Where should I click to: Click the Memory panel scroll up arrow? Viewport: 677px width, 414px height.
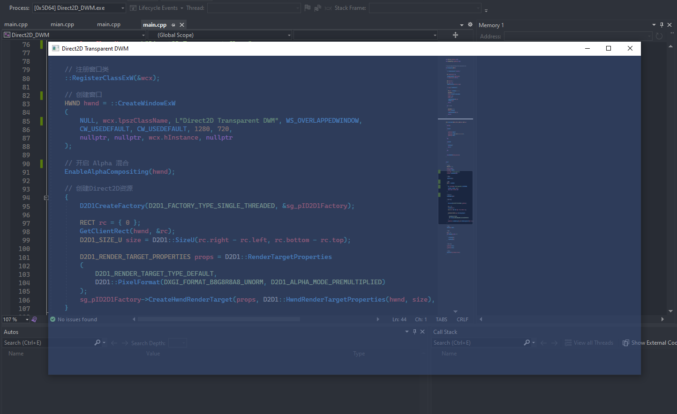point(670,46)
